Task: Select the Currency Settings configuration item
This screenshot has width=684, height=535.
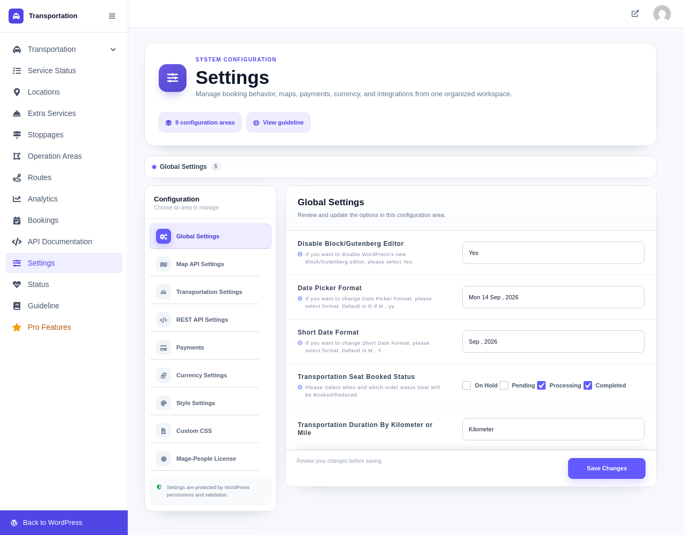Action: coord(204,375)
